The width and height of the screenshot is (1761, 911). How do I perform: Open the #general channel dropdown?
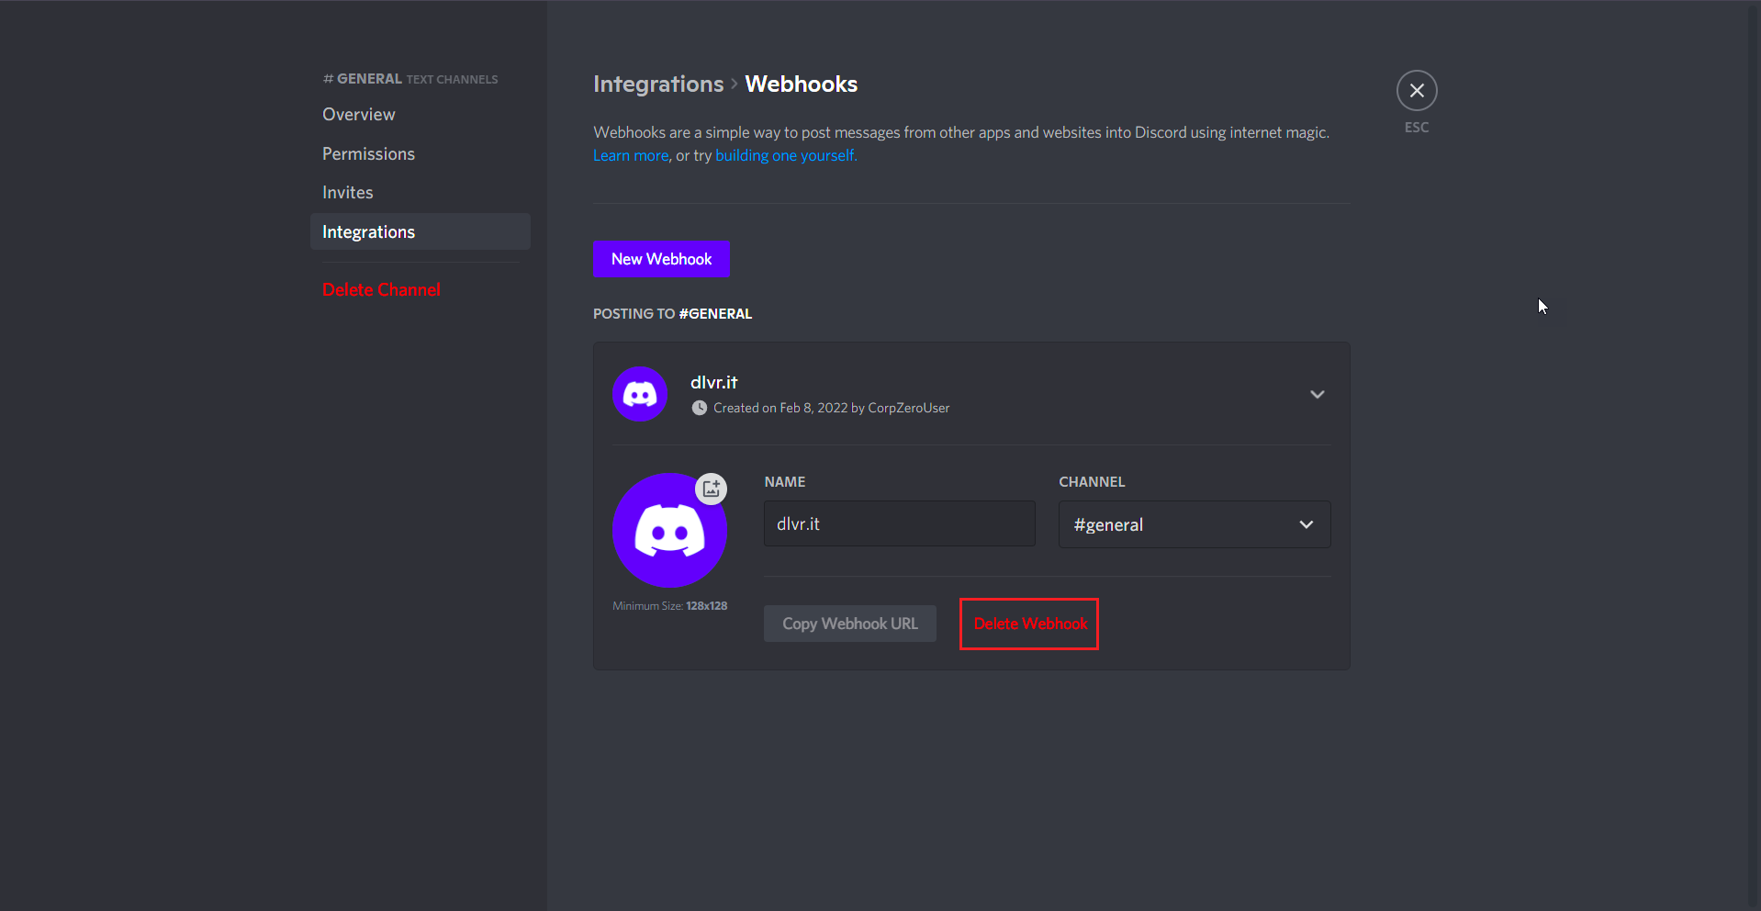point(1194,524)
